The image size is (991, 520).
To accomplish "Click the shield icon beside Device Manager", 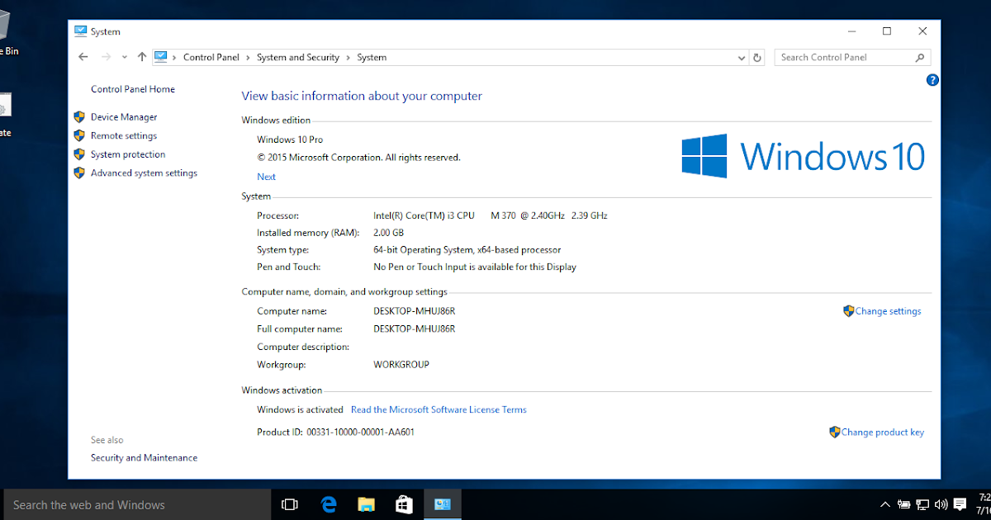I will tap(79, 117).
